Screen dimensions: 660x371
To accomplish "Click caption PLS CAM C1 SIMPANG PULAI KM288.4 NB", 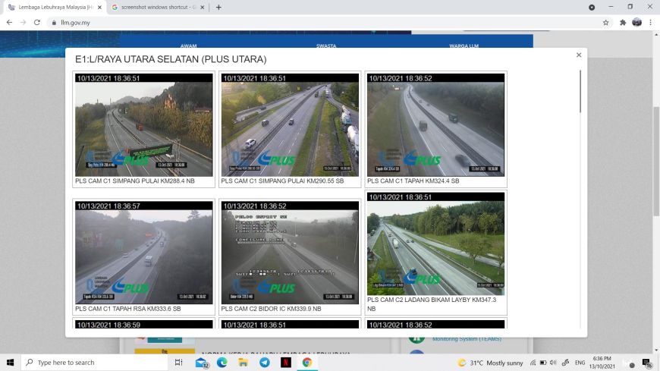I will click(x=135, y=181).
